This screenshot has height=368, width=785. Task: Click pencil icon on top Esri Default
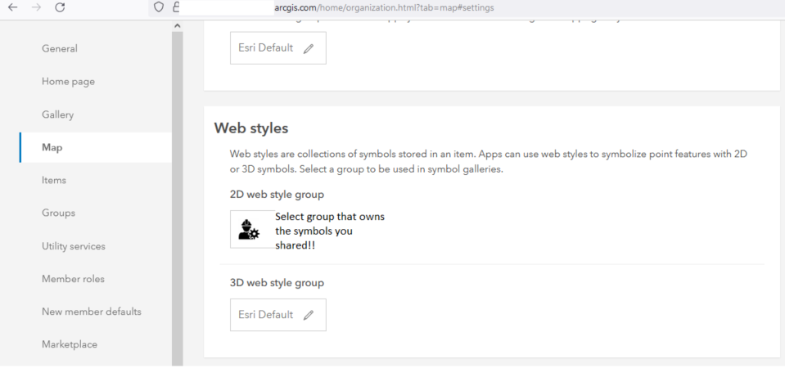[309, 48]
